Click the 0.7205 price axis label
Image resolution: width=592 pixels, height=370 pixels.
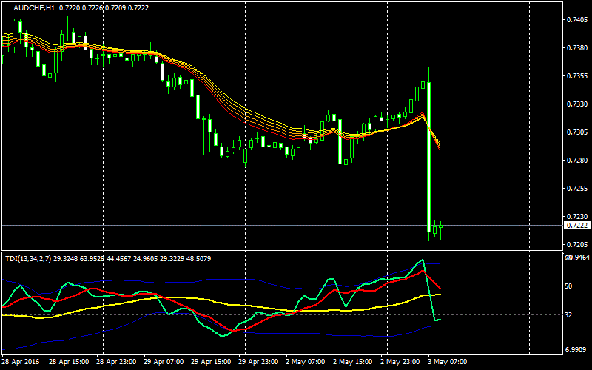click(576, 245)
